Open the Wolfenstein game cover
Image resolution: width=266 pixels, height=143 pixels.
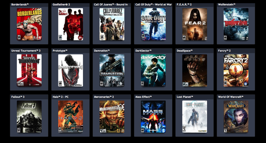click(236, 24)
